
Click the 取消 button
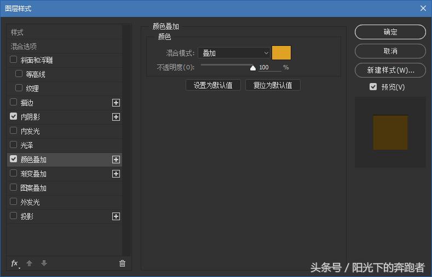[x=390, y=51]
